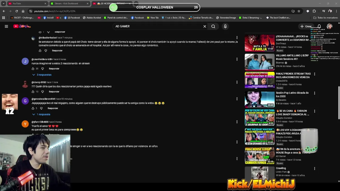
Task: Open the Todos los marcadores bookmarks folder
Action: (x=325, y=18)
